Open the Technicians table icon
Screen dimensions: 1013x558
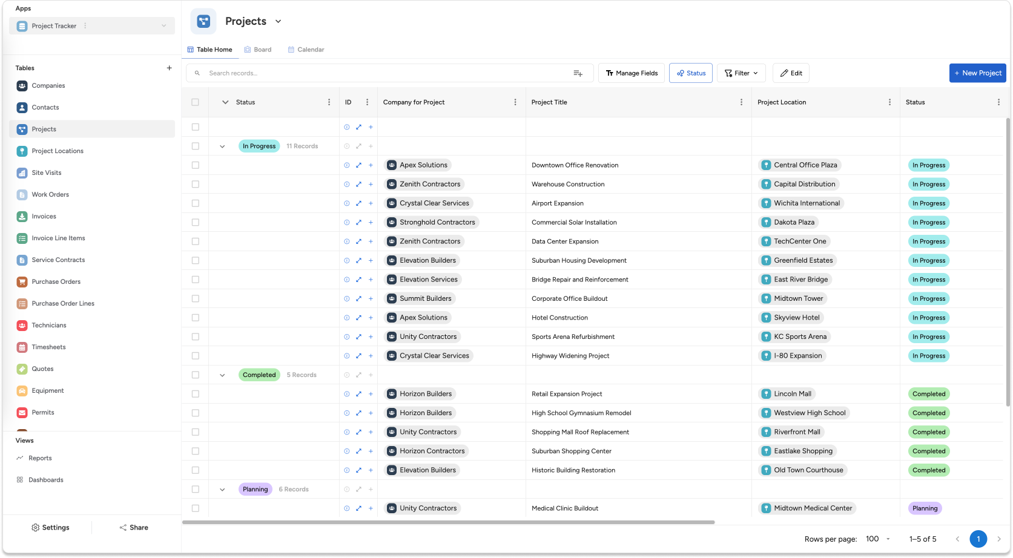[x=22, y=326]
